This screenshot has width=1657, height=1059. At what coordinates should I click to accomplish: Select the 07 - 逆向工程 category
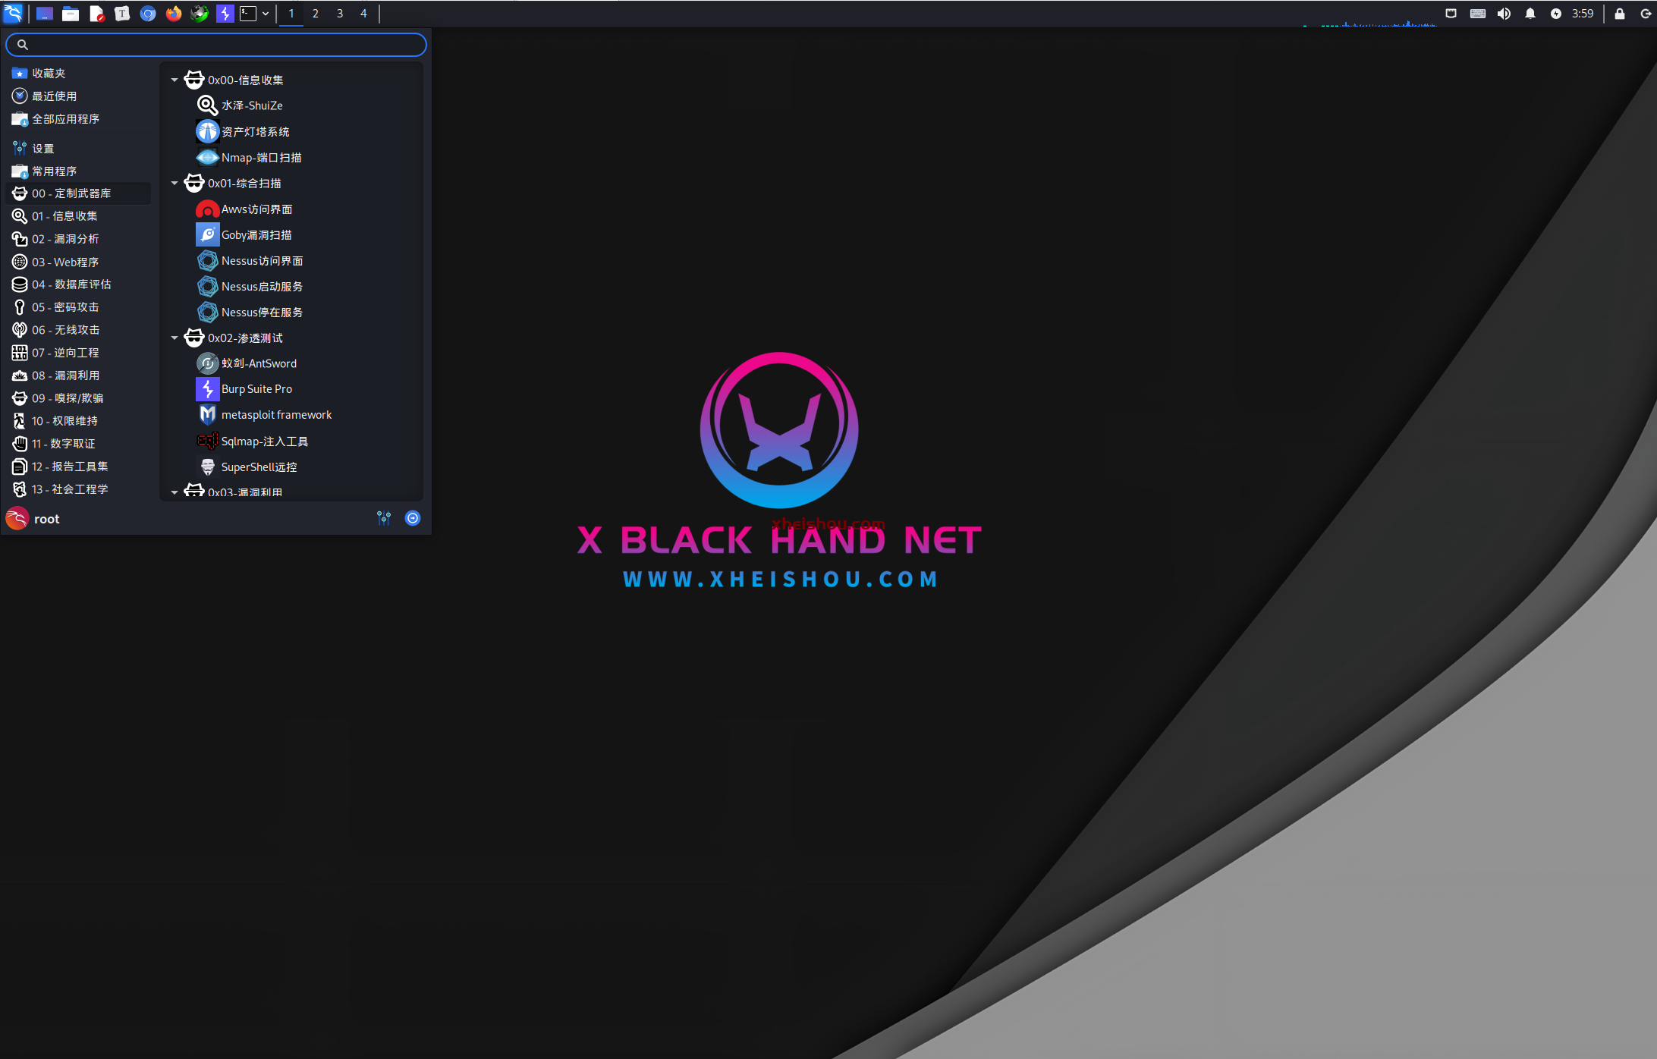[79, 353]
